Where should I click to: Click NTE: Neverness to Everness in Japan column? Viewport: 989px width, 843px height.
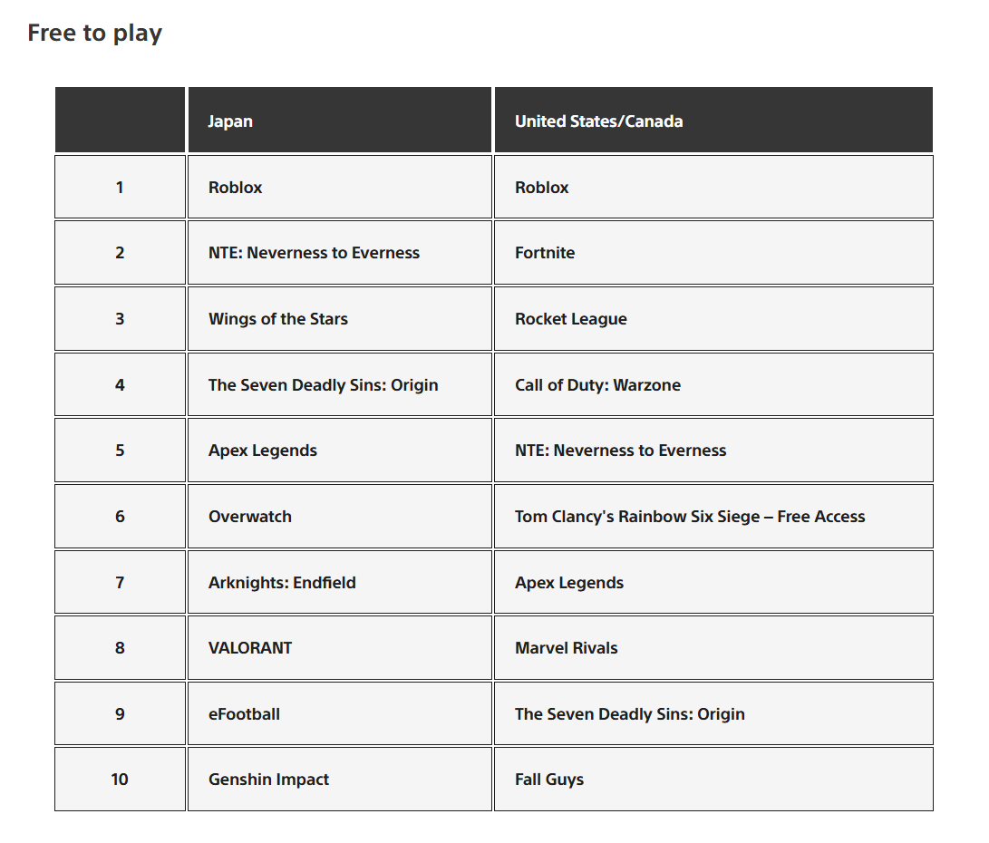click(339, 253)
